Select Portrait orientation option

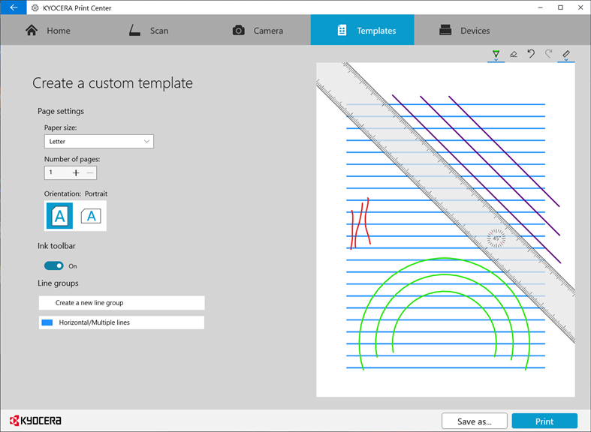click(x=59, y=216)
